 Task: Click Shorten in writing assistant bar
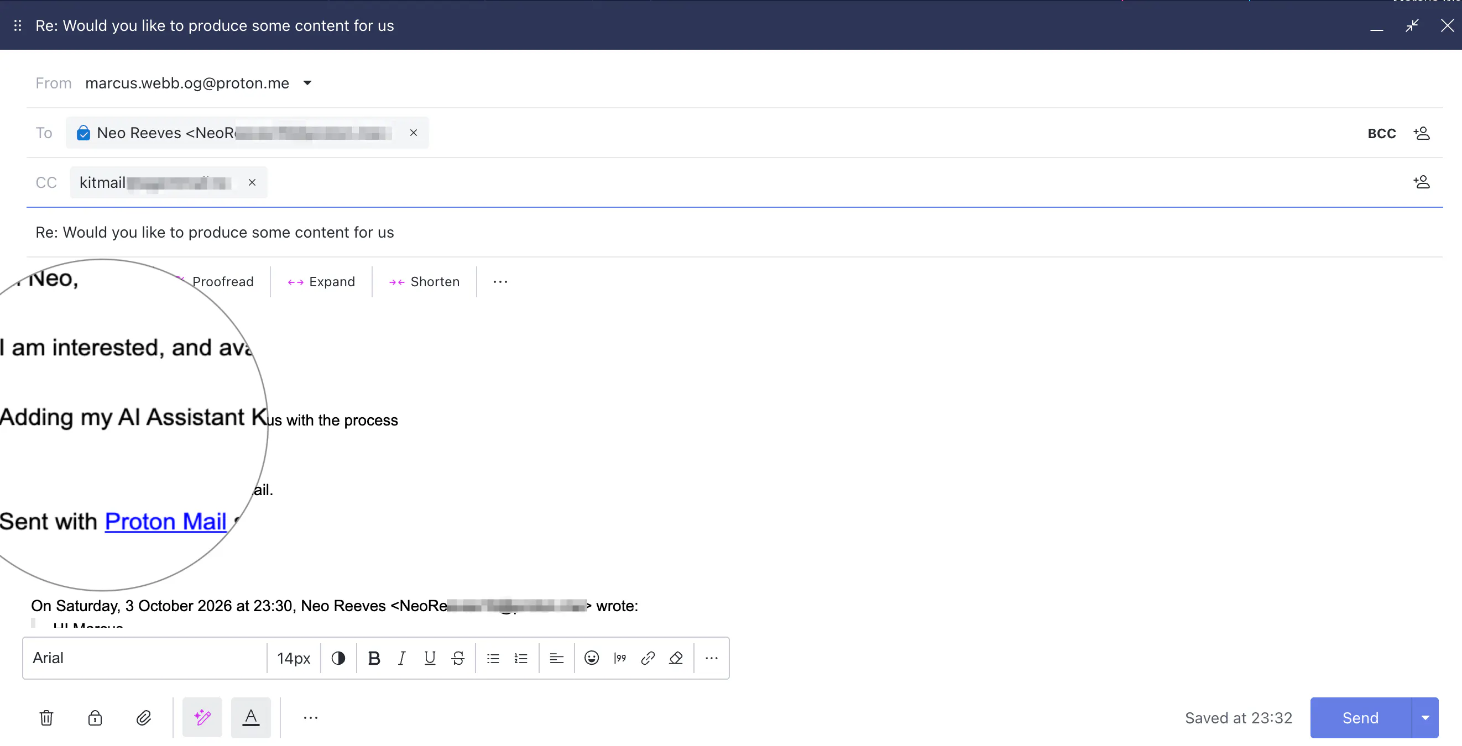pyautogui.click(x=424, y=282)
